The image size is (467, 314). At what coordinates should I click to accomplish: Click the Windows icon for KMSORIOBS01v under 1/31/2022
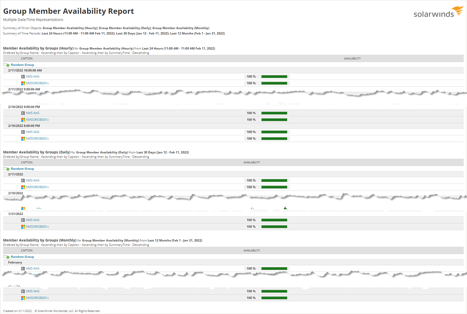(23, 227)
